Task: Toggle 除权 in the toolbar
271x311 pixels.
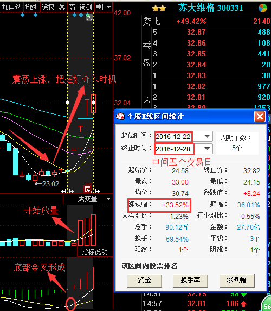Action: (48, 8)
